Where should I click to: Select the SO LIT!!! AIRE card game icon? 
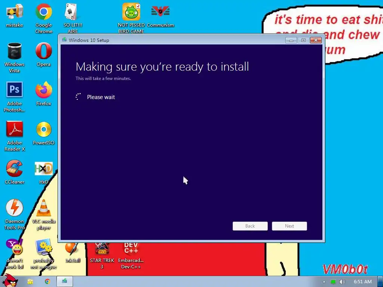73,18
